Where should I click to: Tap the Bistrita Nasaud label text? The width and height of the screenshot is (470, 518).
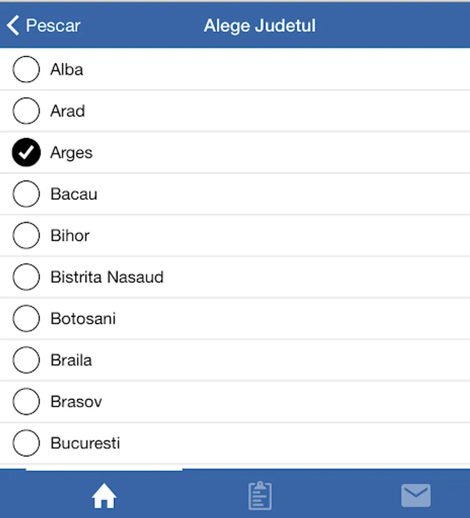click(107, 277)
